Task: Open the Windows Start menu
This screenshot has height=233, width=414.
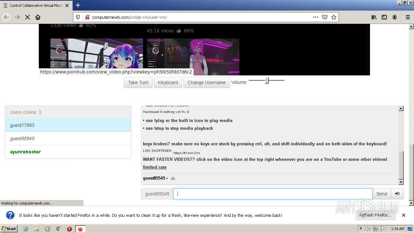Action: 9,229
